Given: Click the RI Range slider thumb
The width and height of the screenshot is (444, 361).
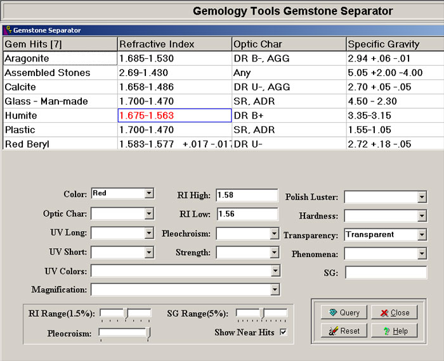Looking at the screenshot, I should [x=127, y=313].
